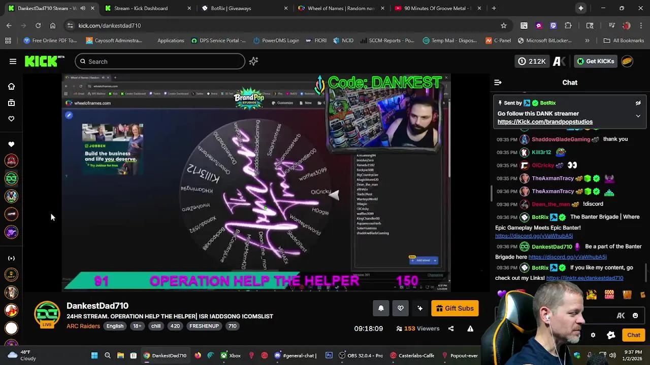Open the browser extensions puzzle icon
The height and width of the screenshot is (365, 650).
tap(568, 25)
